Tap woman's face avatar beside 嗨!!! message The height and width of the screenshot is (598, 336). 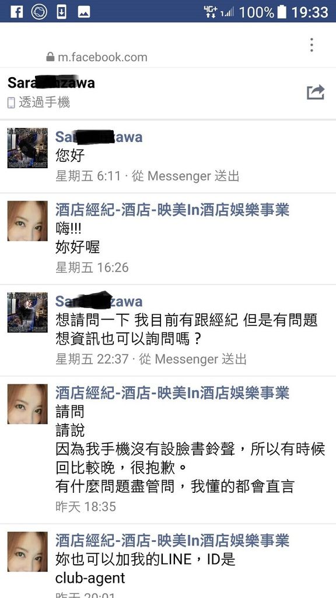[27, 221]
